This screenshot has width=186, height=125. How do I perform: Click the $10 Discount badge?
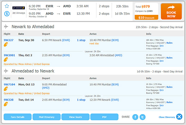[146, 18]
